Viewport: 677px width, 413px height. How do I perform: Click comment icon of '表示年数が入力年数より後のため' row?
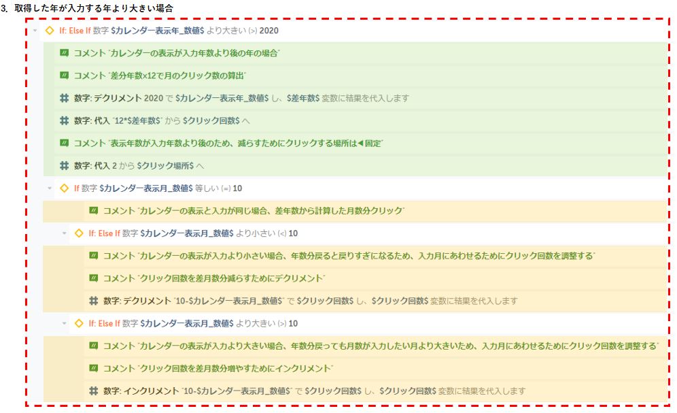[64, 143]
